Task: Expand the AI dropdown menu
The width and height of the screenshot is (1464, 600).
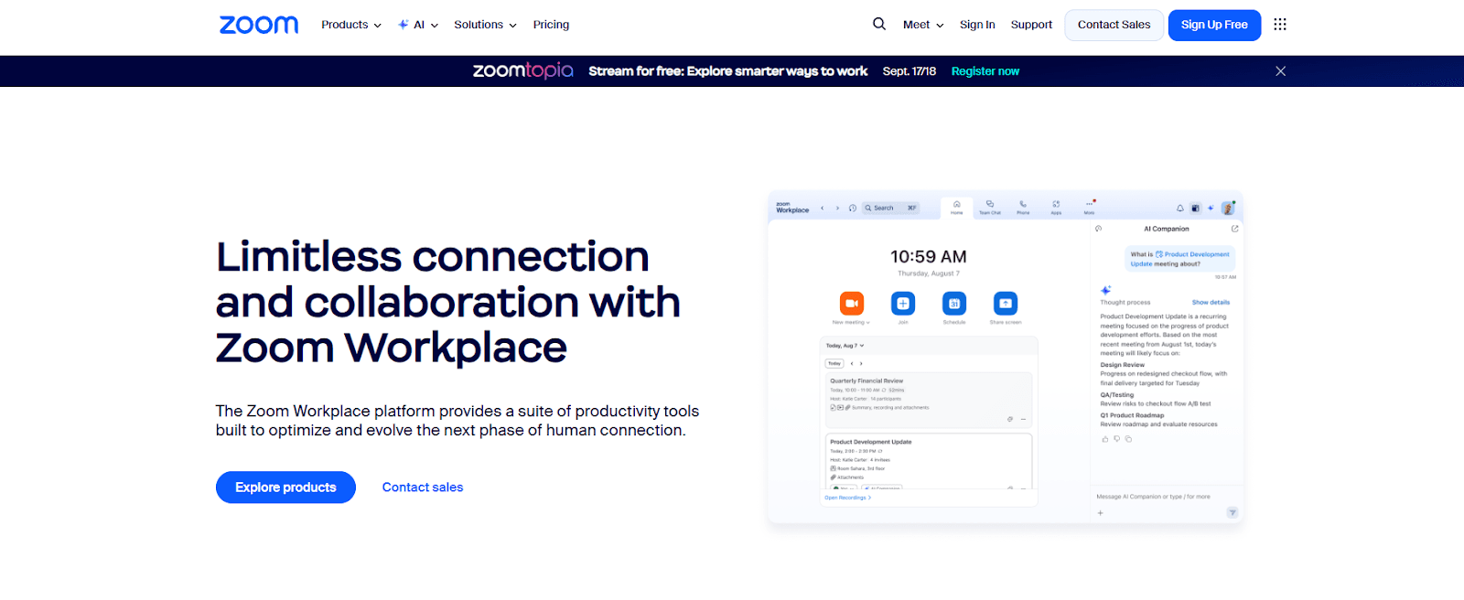Action: [x=418, y=25]
